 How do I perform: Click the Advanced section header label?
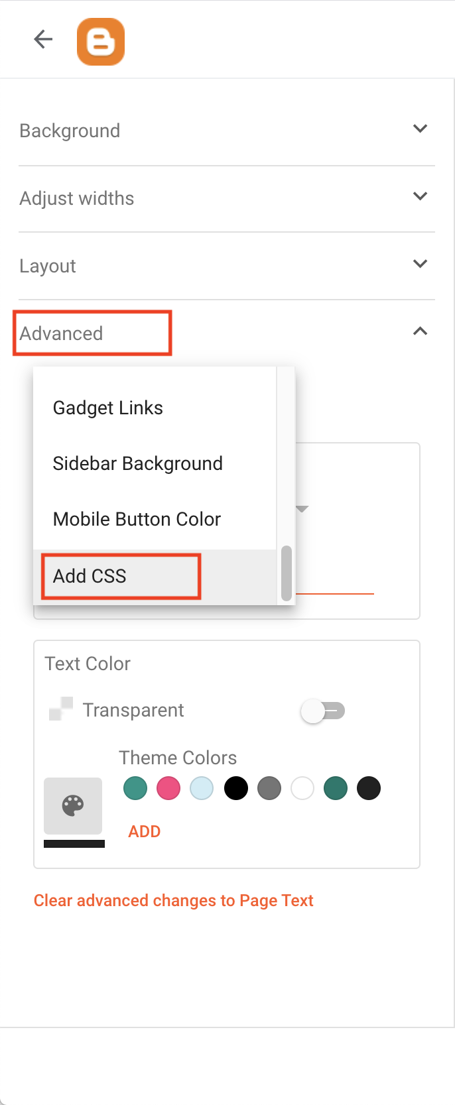61,333
